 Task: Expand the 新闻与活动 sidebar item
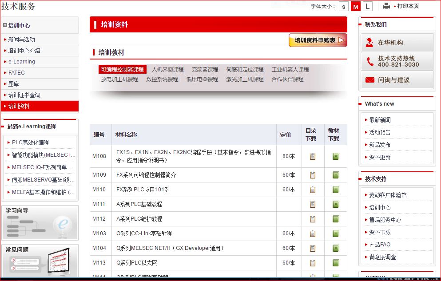click(x=21, y=40)
